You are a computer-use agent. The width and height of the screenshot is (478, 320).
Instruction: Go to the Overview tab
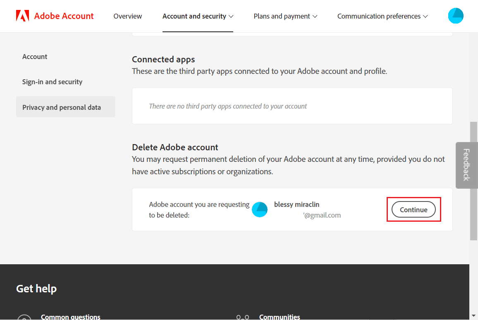coord(127,16)
